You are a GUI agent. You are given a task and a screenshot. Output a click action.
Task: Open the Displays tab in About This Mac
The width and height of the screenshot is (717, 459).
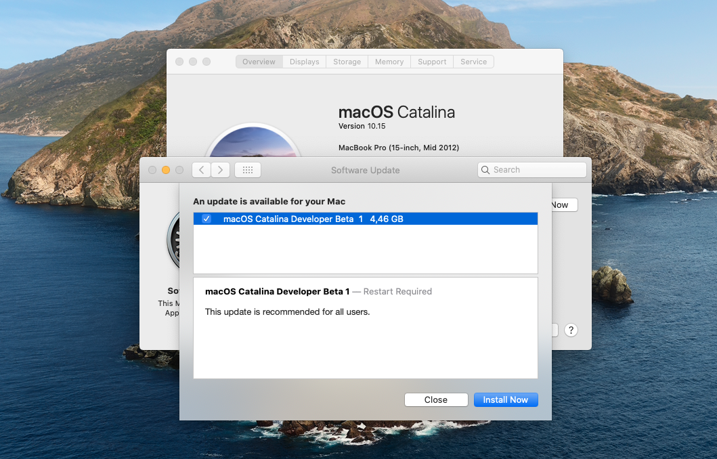click(305, 62)
